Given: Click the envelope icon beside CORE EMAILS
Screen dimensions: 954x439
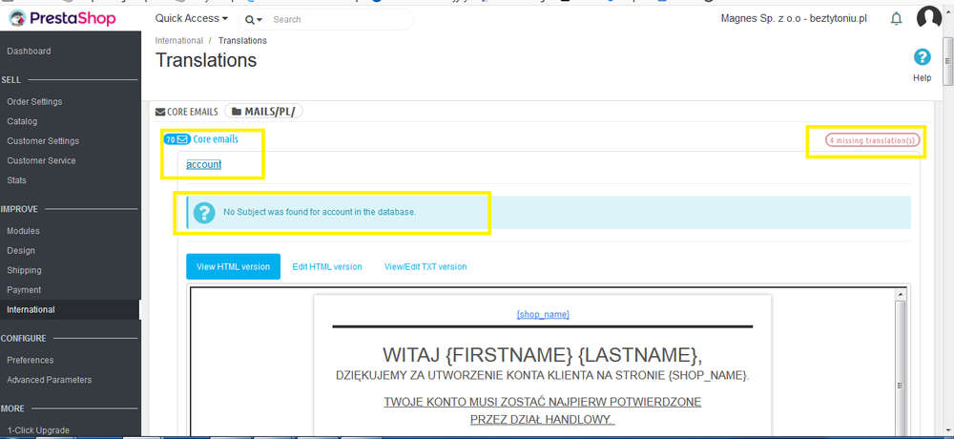Looking at the screenshot, I should (160, 112).
